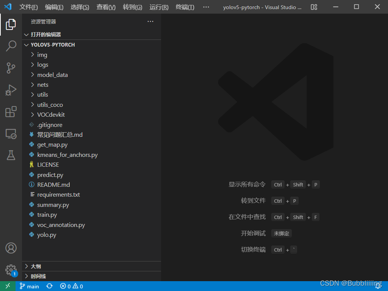Open kmeans_for_anchors.py file
This screenshot has width=388, height=291.
pyautogui.click(x=92, y=155)
